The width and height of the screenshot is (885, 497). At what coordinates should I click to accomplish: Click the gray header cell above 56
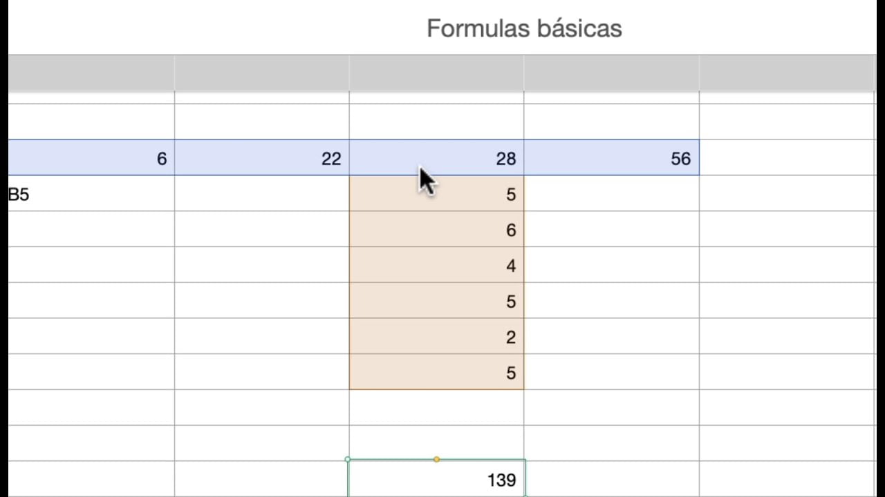tap(611, 73)
